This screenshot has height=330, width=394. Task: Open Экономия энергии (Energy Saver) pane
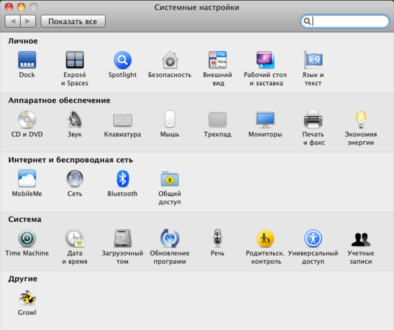point(360,120)
